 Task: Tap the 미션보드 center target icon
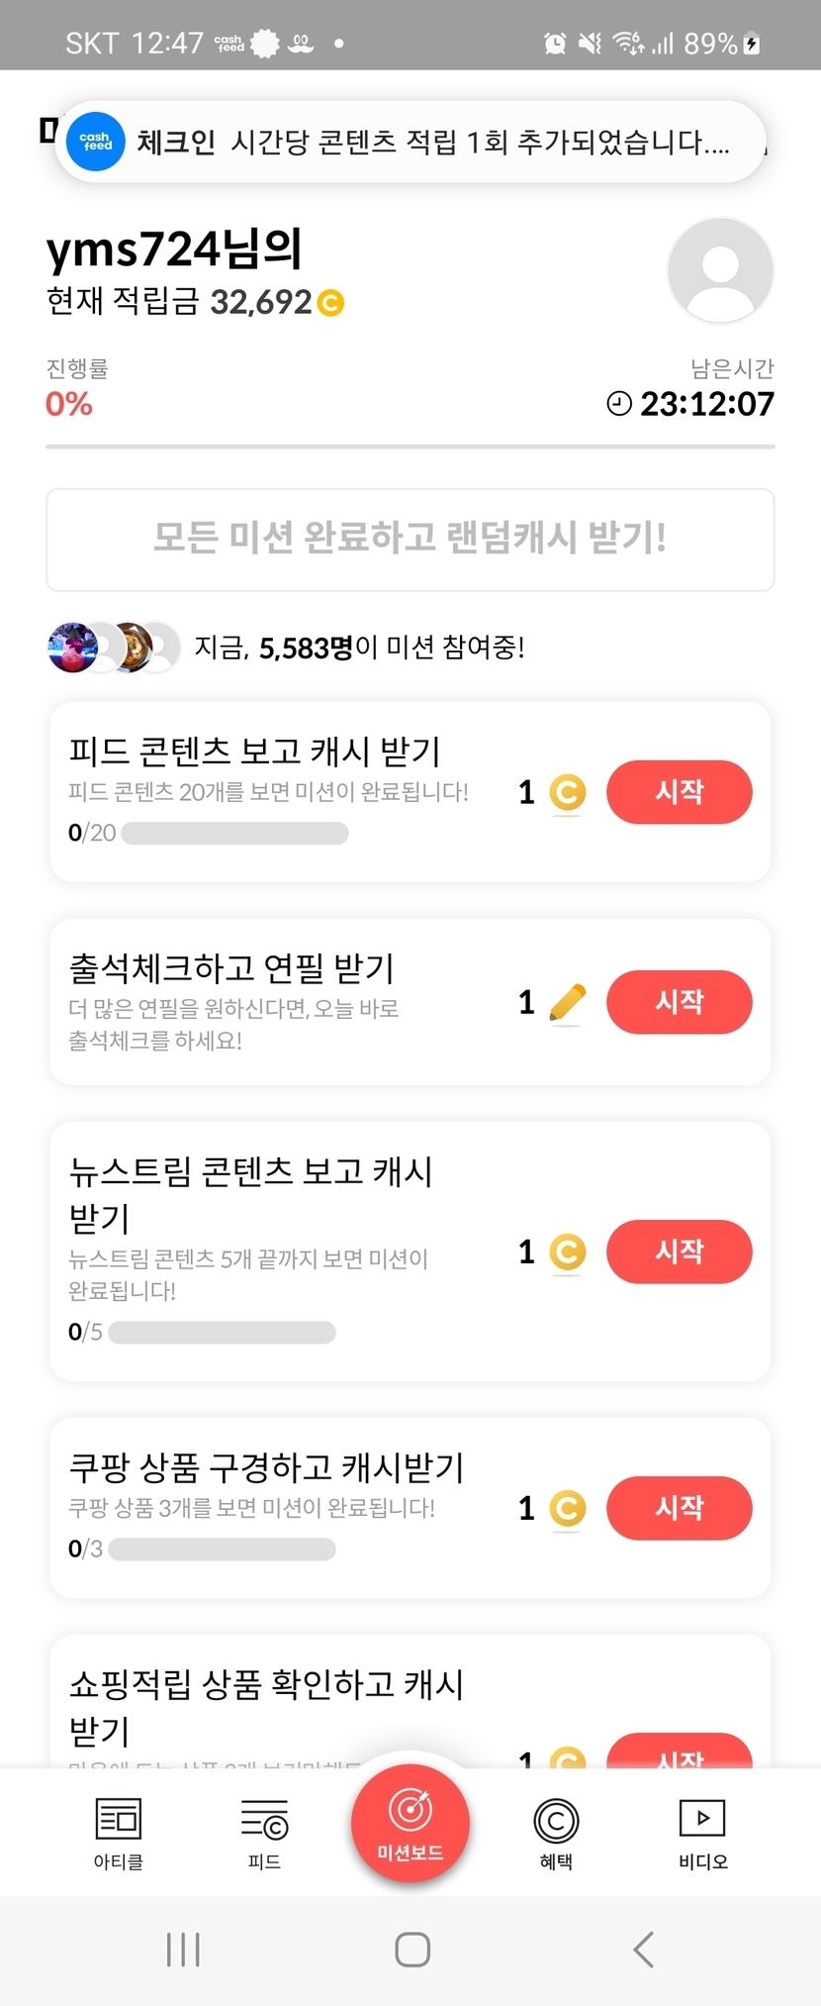pyautogui.click(x=410, y=1811)
